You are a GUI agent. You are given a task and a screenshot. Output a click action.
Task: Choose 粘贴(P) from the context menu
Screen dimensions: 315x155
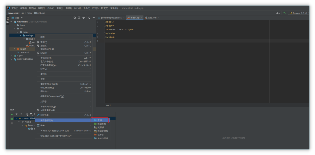(x=64, y=53)
